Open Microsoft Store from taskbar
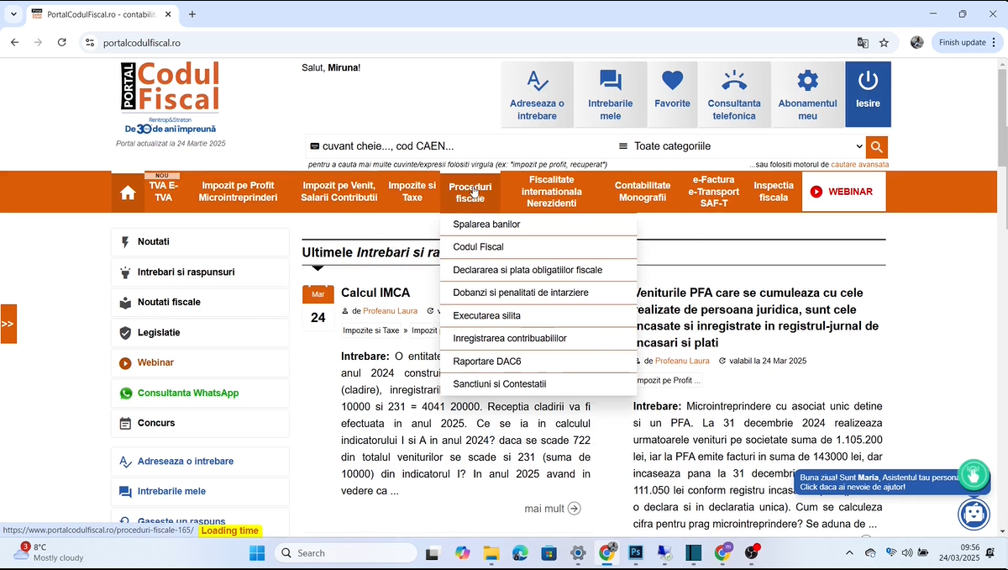This screenshot has width=1008, height=570. coord(549,552)
